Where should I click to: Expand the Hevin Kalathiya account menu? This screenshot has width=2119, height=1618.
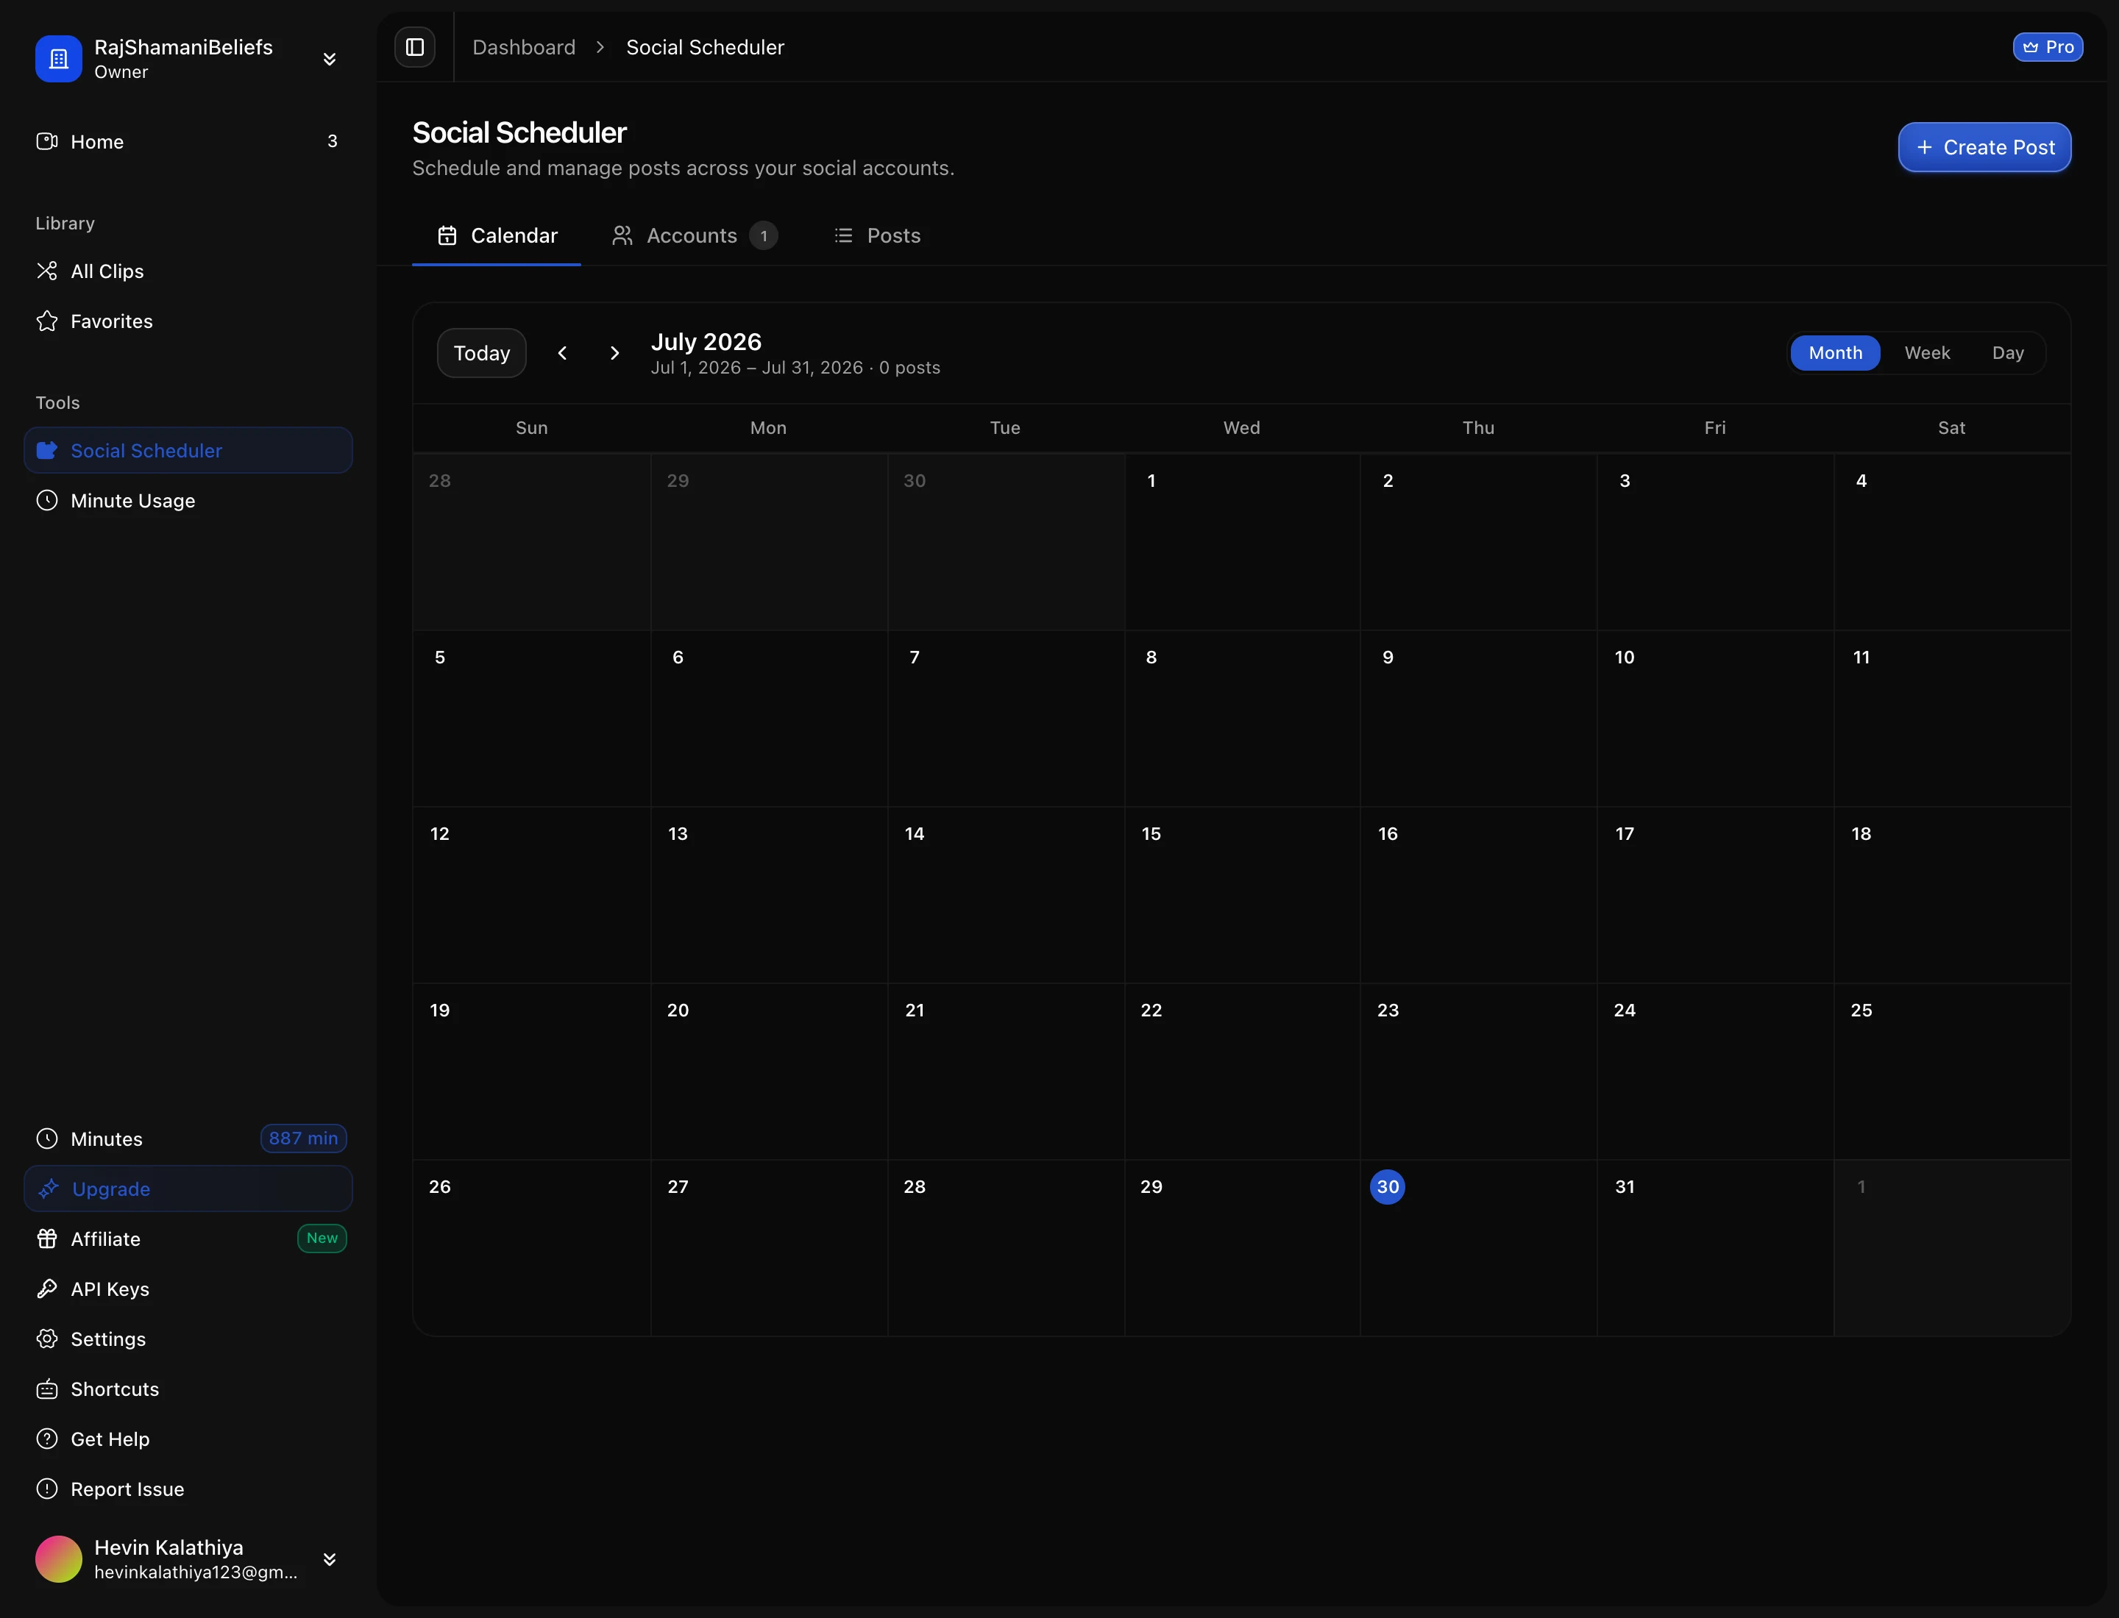coord(330,1559)
